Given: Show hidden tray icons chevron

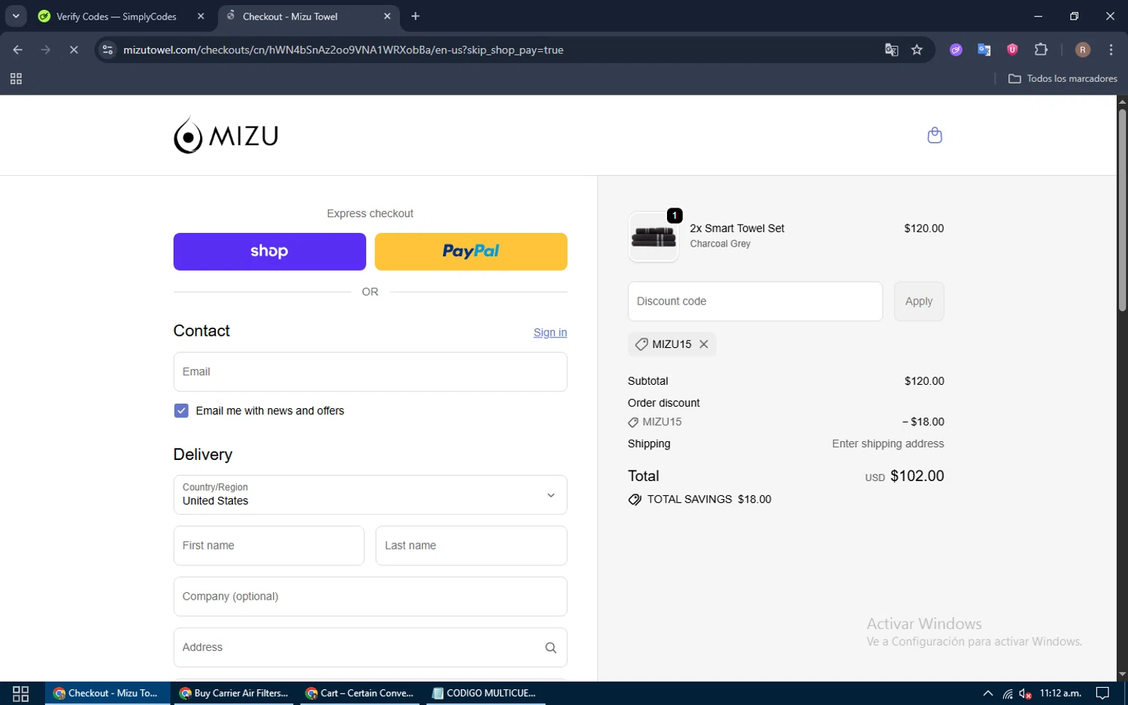Looking at the screenshot, I should click(x=987, y=694).
